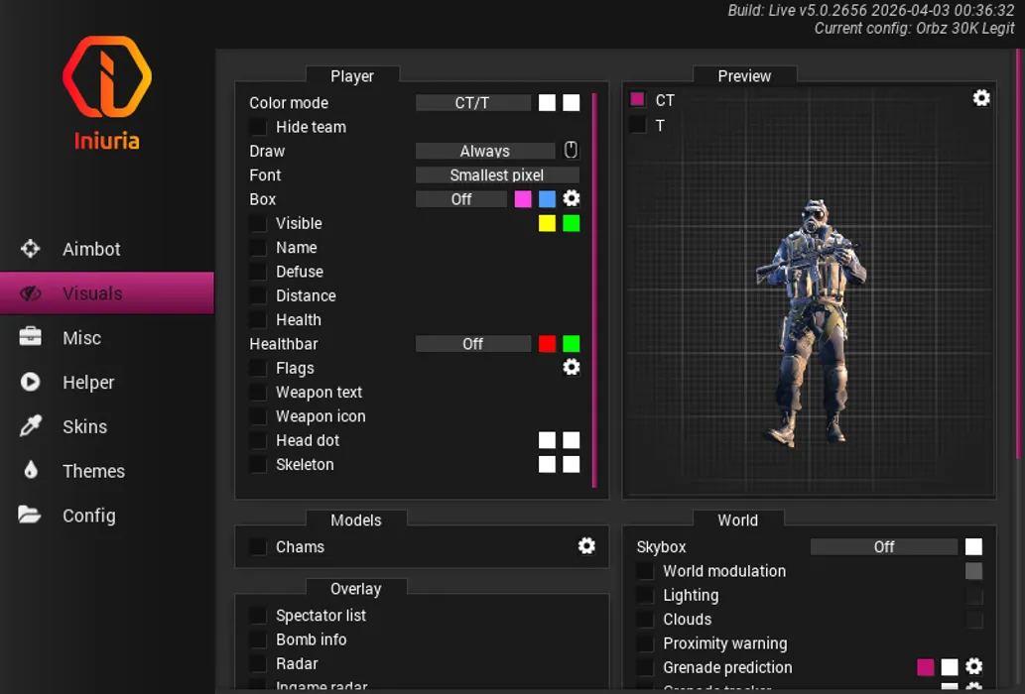Click the Themes droplet icon
The height and width of the screenshot is (694, 1025).
pyautogui.click(x=31, y=470)
